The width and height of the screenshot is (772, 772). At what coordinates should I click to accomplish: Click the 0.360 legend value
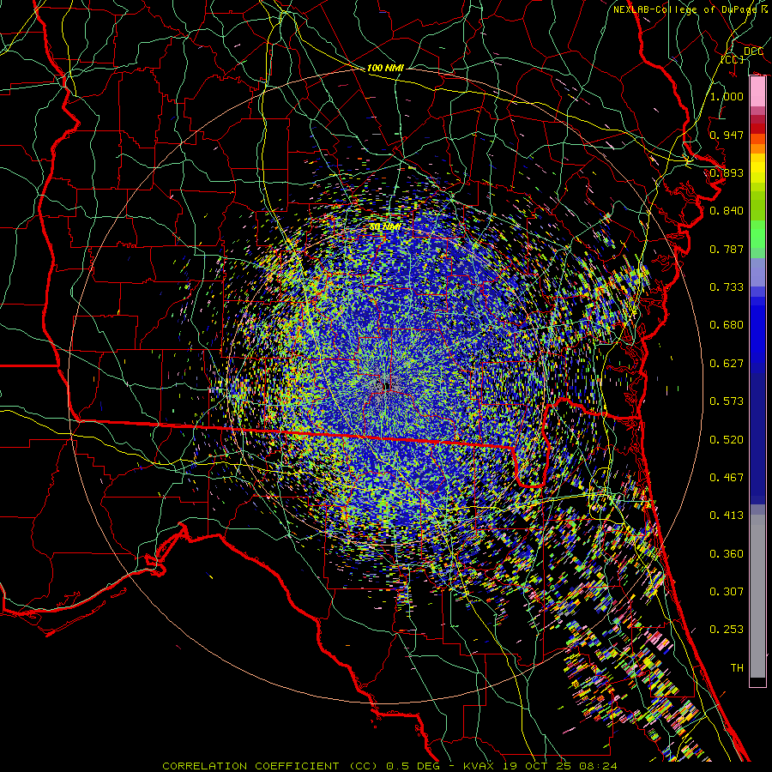click(727, 554)
